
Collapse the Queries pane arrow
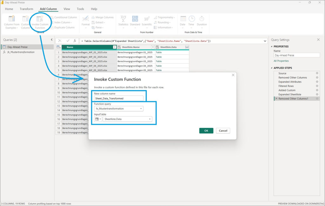52,40
